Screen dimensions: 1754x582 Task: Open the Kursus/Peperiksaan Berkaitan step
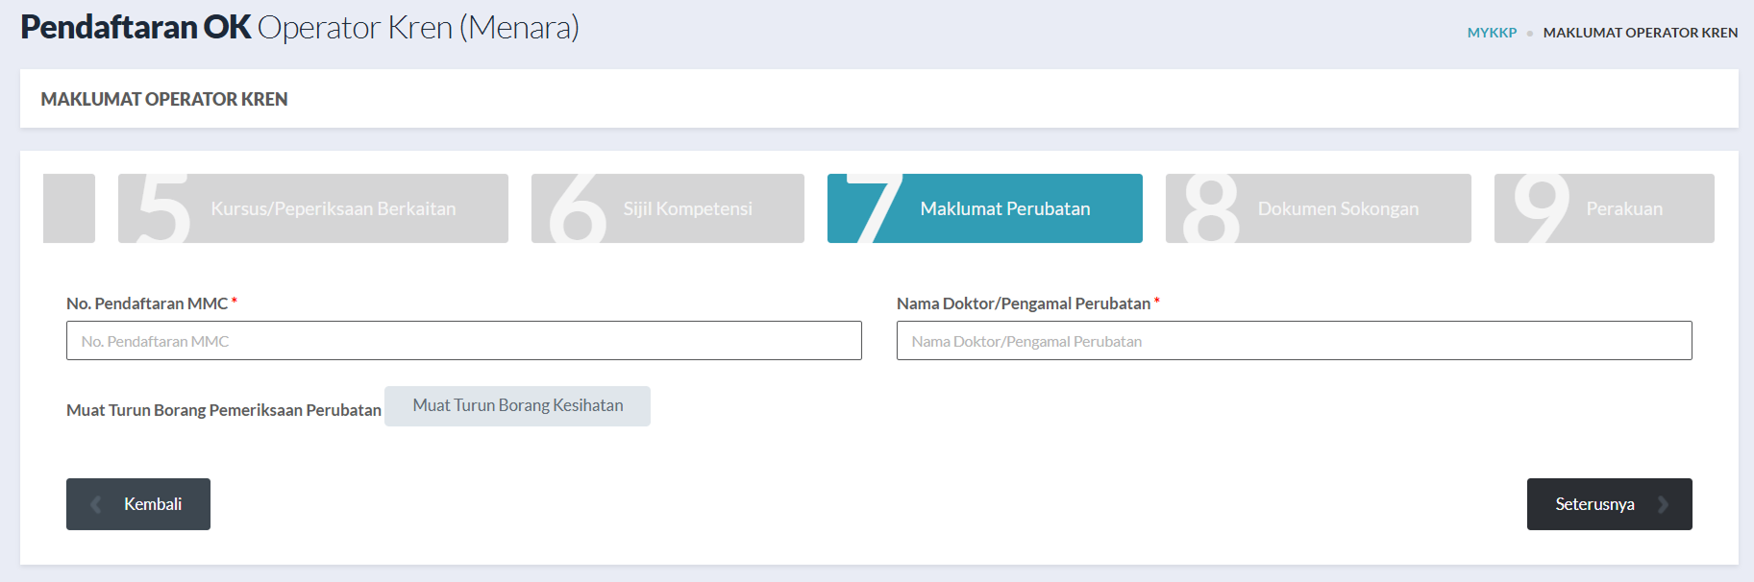point(333,208)
